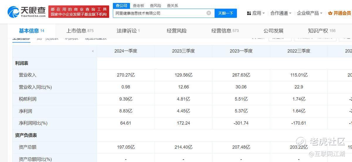This screenshot has width=352, height=162.
Task: Click the 营业收入同比(%) row label
Action: (35, 87)
